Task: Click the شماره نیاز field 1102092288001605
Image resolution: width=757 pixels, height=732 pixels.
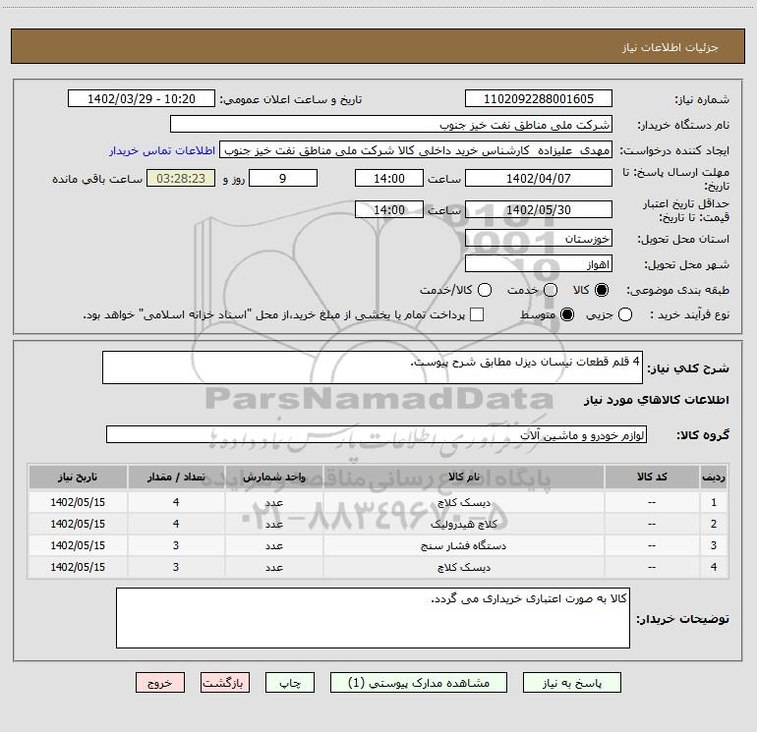Action: coord(539,98)
